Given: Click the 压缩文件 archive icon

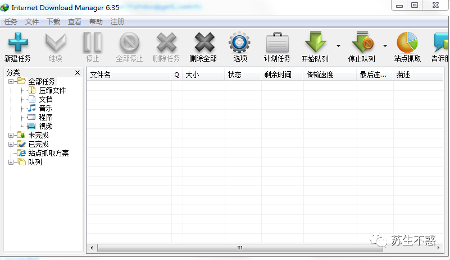Looking at the screenshot, I should [x=32, y=90].
